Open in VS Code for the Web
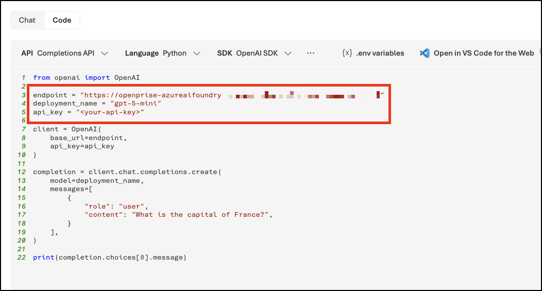The height and width of the screenshot is (291, 542). [x=477, y=53]
